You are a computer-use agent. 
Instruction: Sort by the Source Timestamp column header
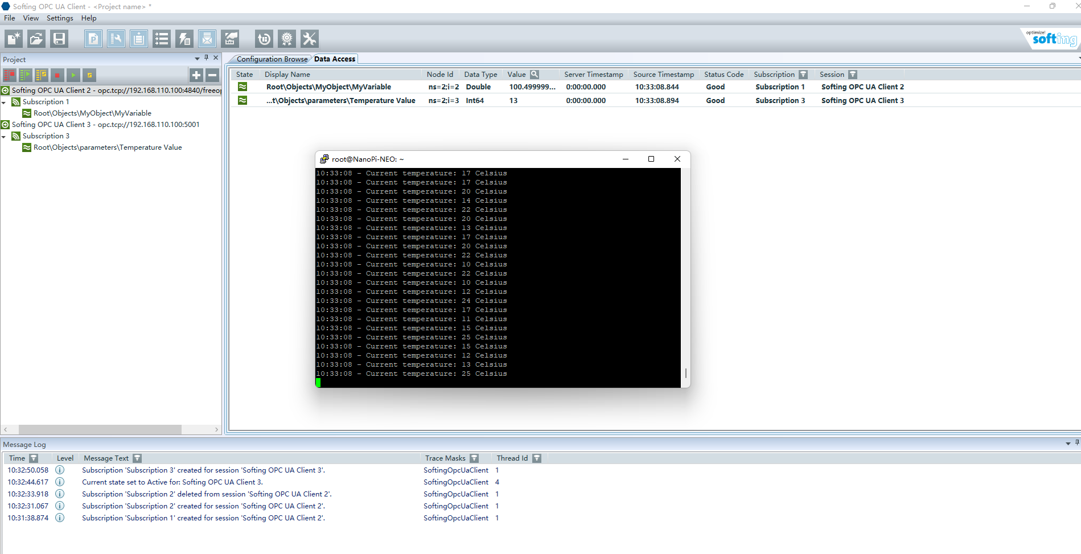[664, 75]
